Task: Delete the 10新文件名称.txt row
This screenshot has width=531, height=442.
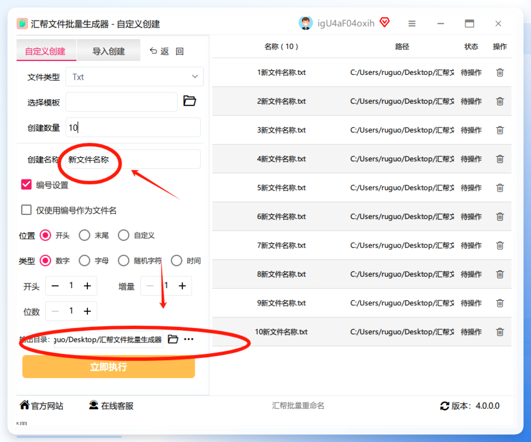Action: [x=500, y=332]
